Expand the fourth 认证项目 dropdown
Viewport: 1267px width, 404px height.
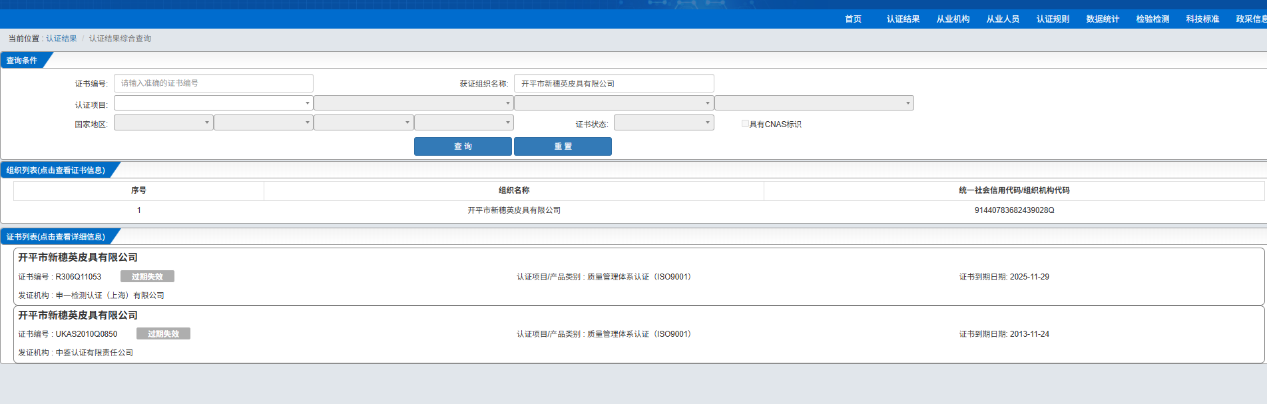click(x=814, y=103)
